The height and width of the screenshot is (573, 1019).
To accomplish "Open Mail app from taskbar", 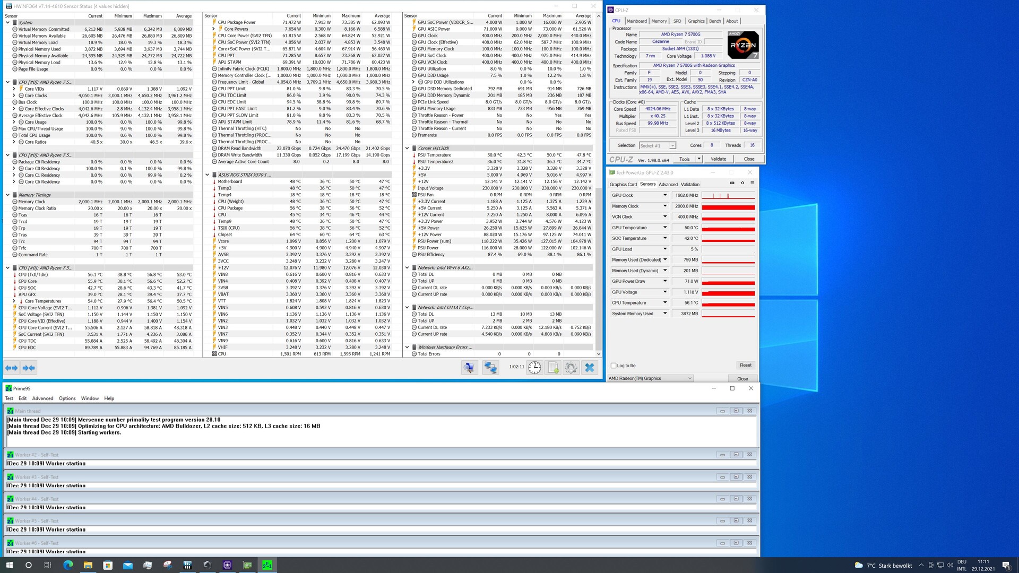I will (x=128, y=565).
